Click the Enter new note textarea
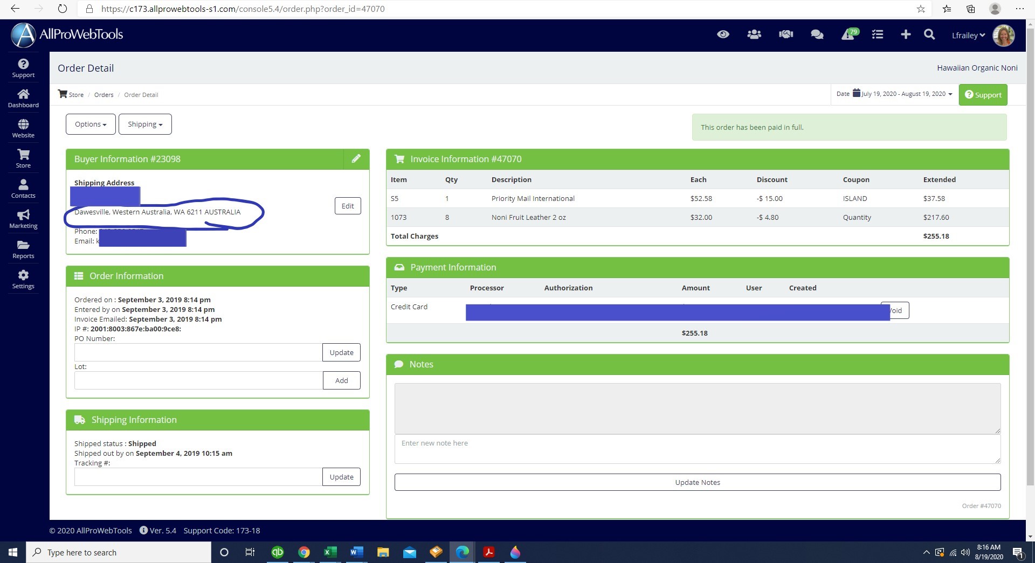The image size is (1035, 563). click(698, 449)
